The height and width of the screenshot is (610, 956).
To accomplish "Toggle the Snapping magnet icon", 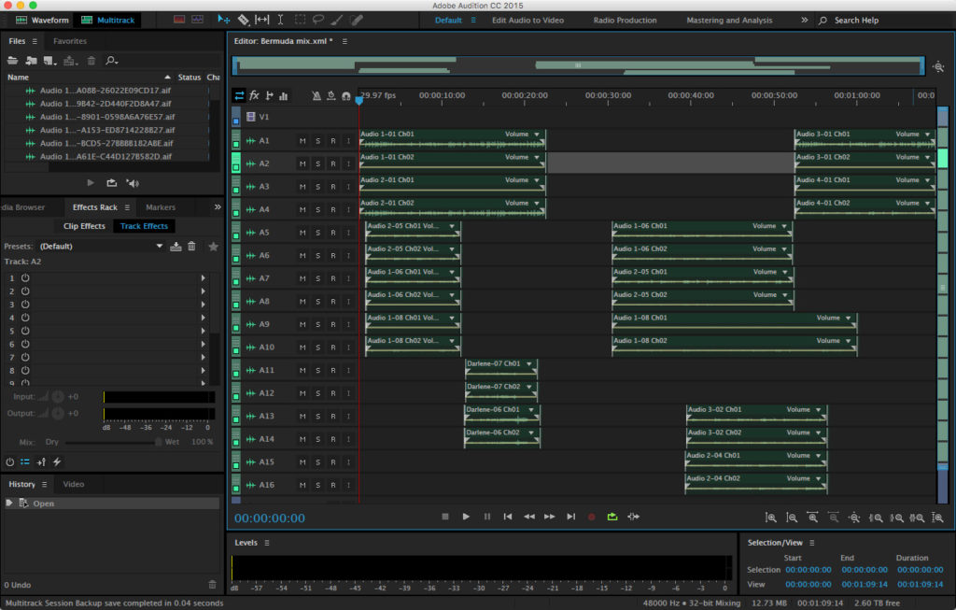I will 346,96.
